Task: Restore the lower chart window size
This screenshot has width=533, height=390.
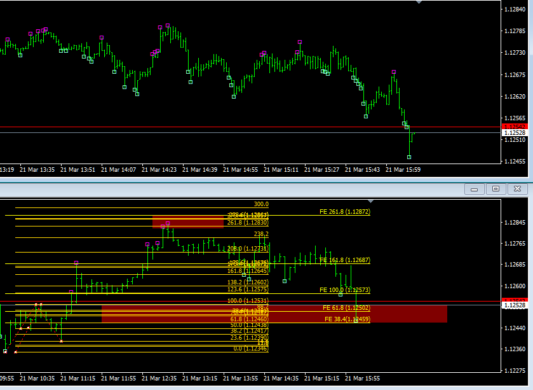Action: 496,189
